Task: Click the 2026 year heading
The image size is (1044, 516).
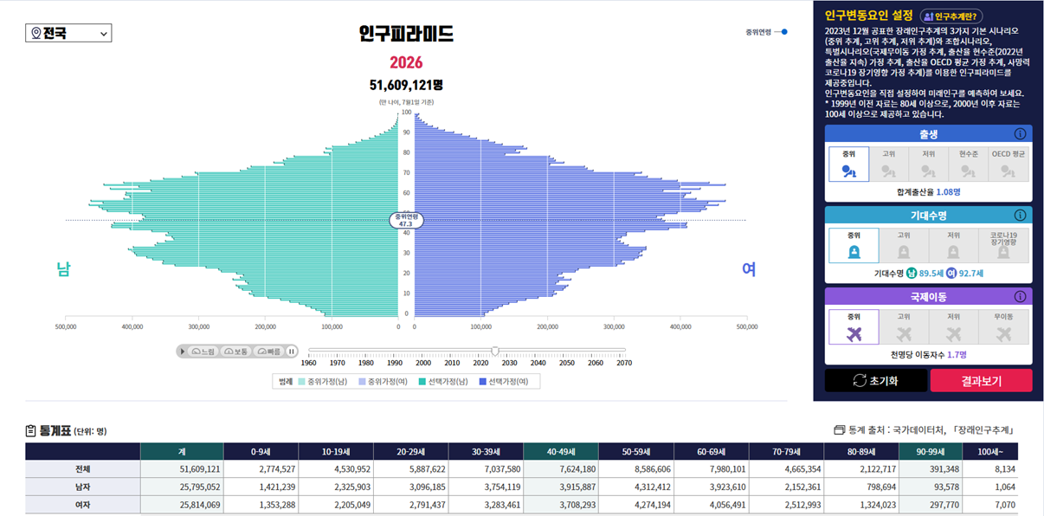Action: point(406,62)
